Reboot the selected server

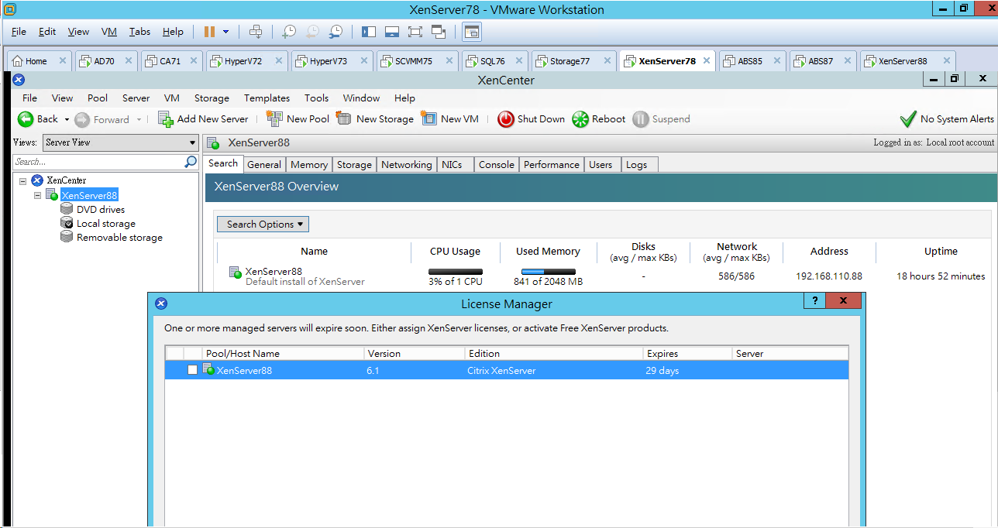[x=599, y=119]
